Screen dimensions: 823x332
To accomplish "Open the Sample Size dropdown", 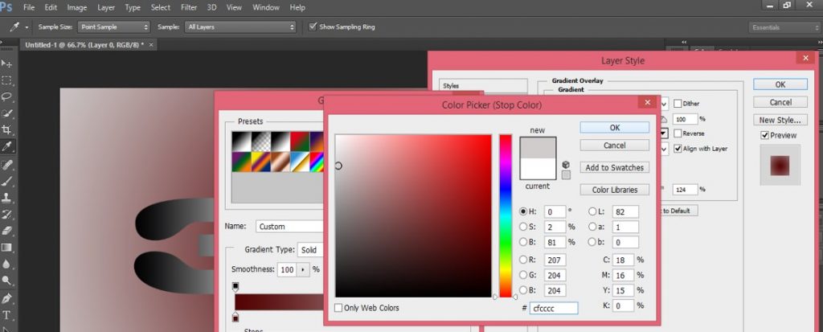I will tap(114, 27).
